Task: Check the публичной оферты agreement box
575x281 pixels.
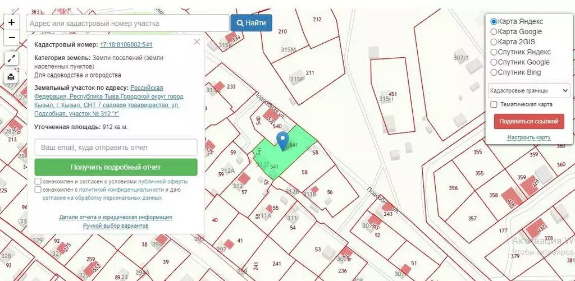Action: tap(38, 181)
